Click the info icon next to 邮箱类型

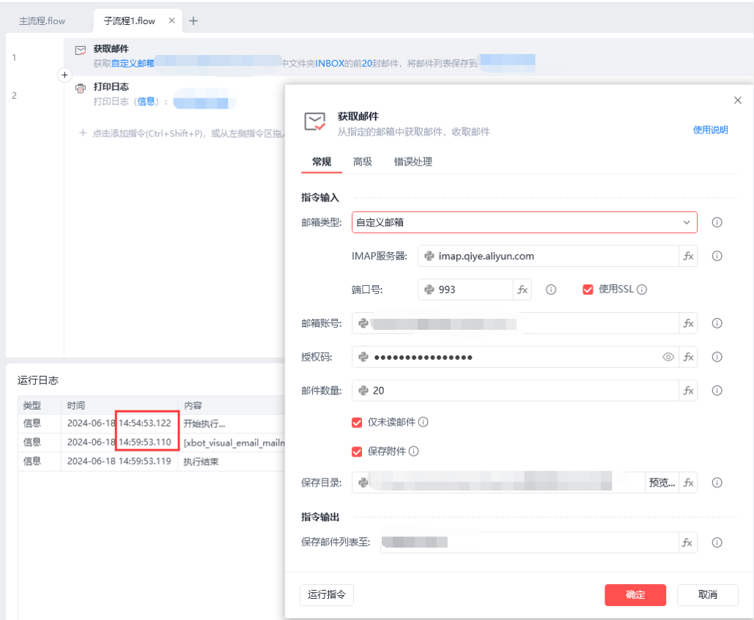coord(717,222)
